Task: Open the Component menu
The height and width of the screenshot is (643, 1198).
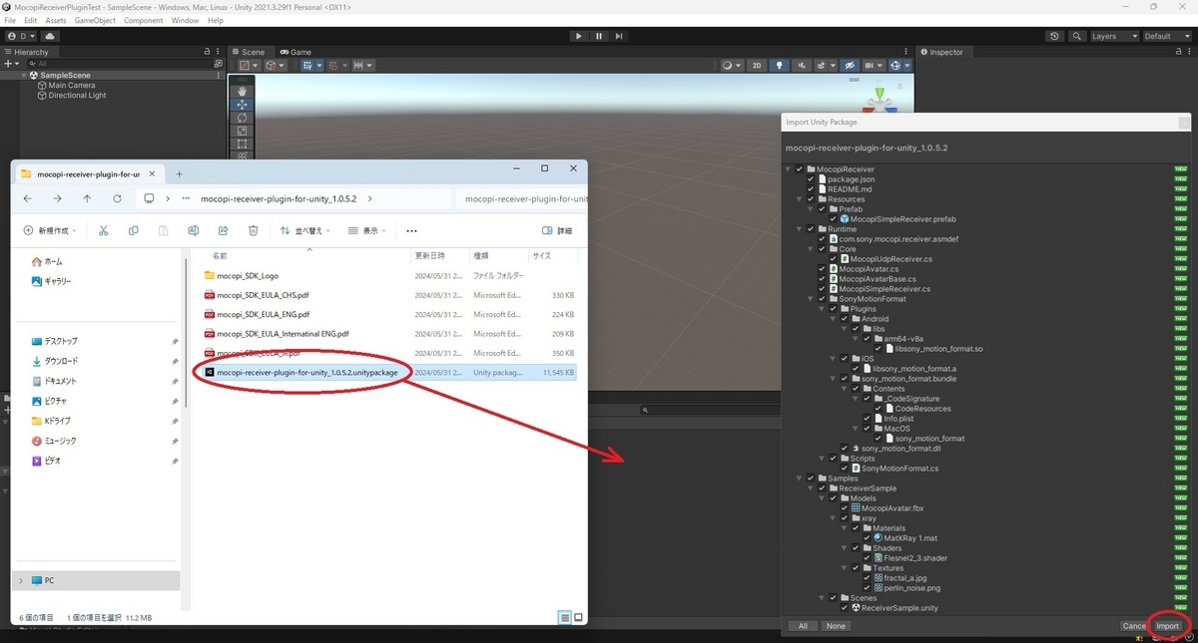Action: pyautogui.click(x=144, y=20)
